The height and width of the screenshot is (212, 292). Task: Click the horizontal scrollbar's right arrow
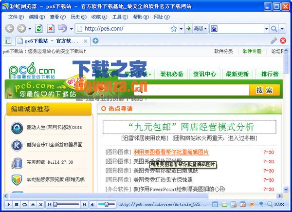click(x=279, y=196)
